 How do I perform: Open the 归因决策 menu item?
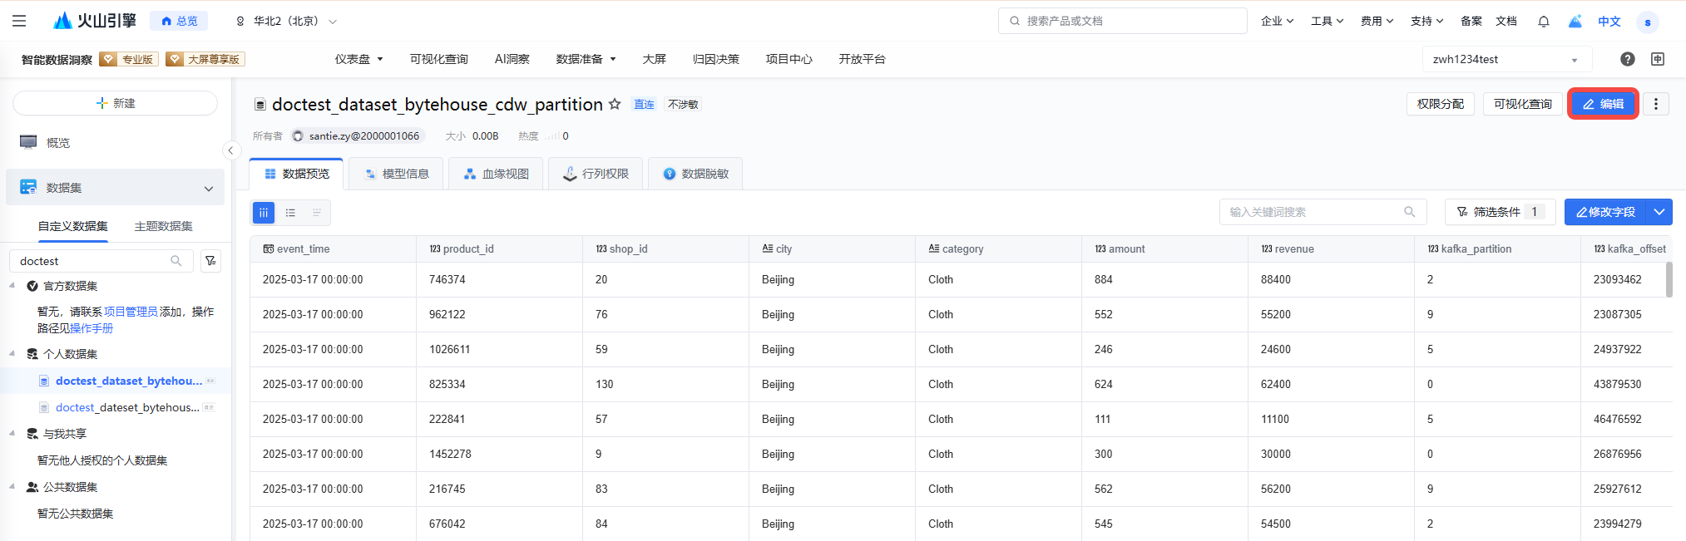[715, 59]
